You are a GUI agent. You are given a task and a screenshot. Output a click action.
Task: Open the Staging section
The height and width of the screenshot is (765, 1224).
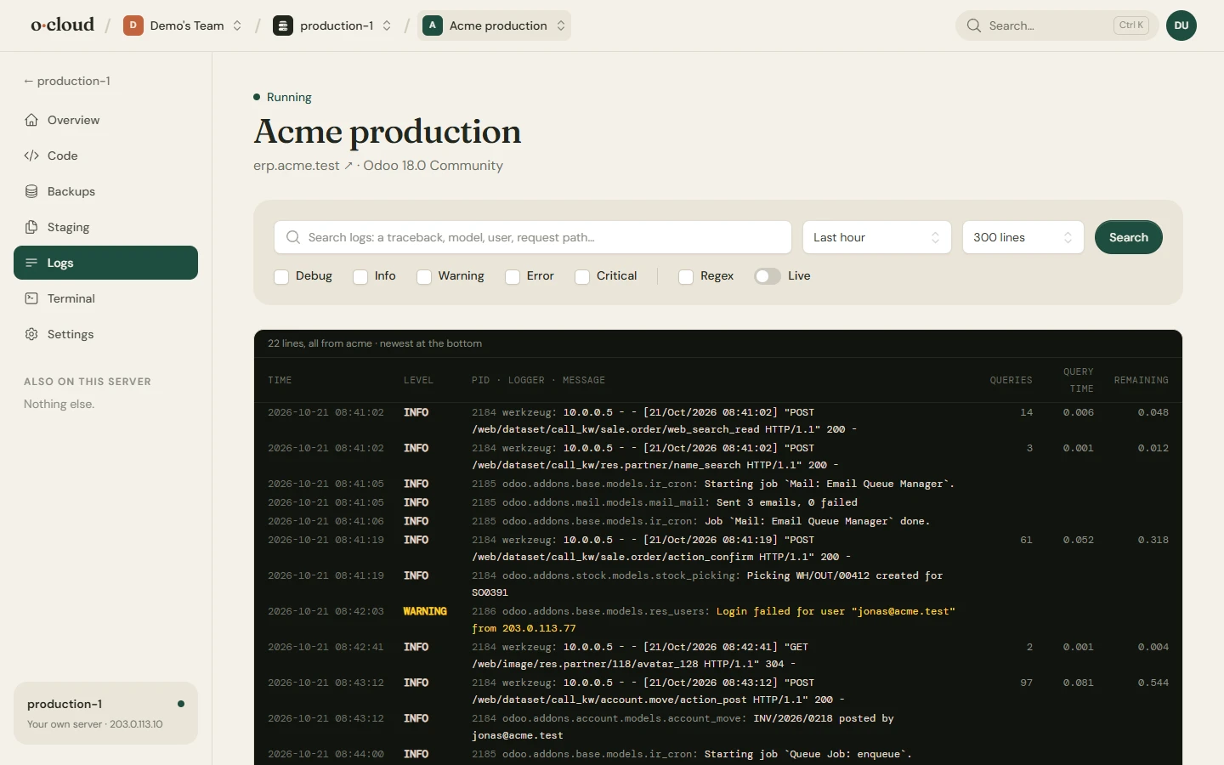[105, 227]
